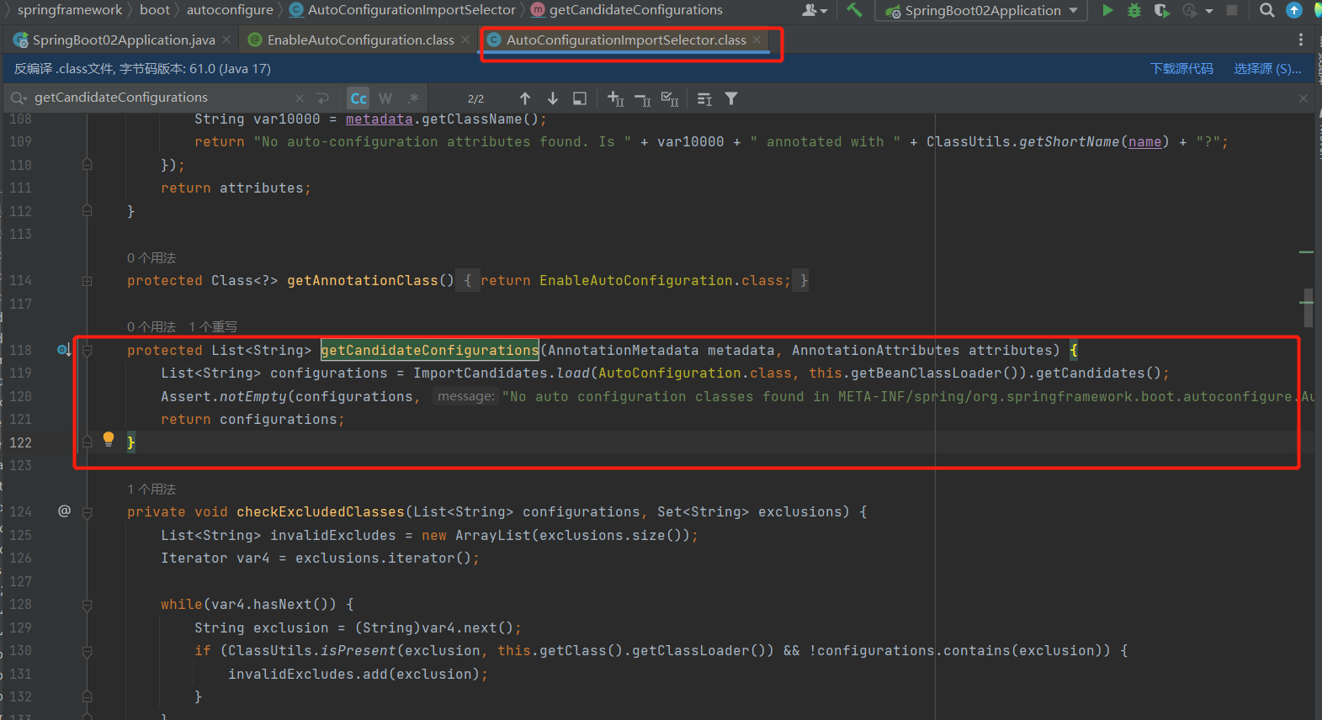Go to previous occurrence arrow
The height and width of the screenshot is (720, 1322).
[x=525, y=98]
